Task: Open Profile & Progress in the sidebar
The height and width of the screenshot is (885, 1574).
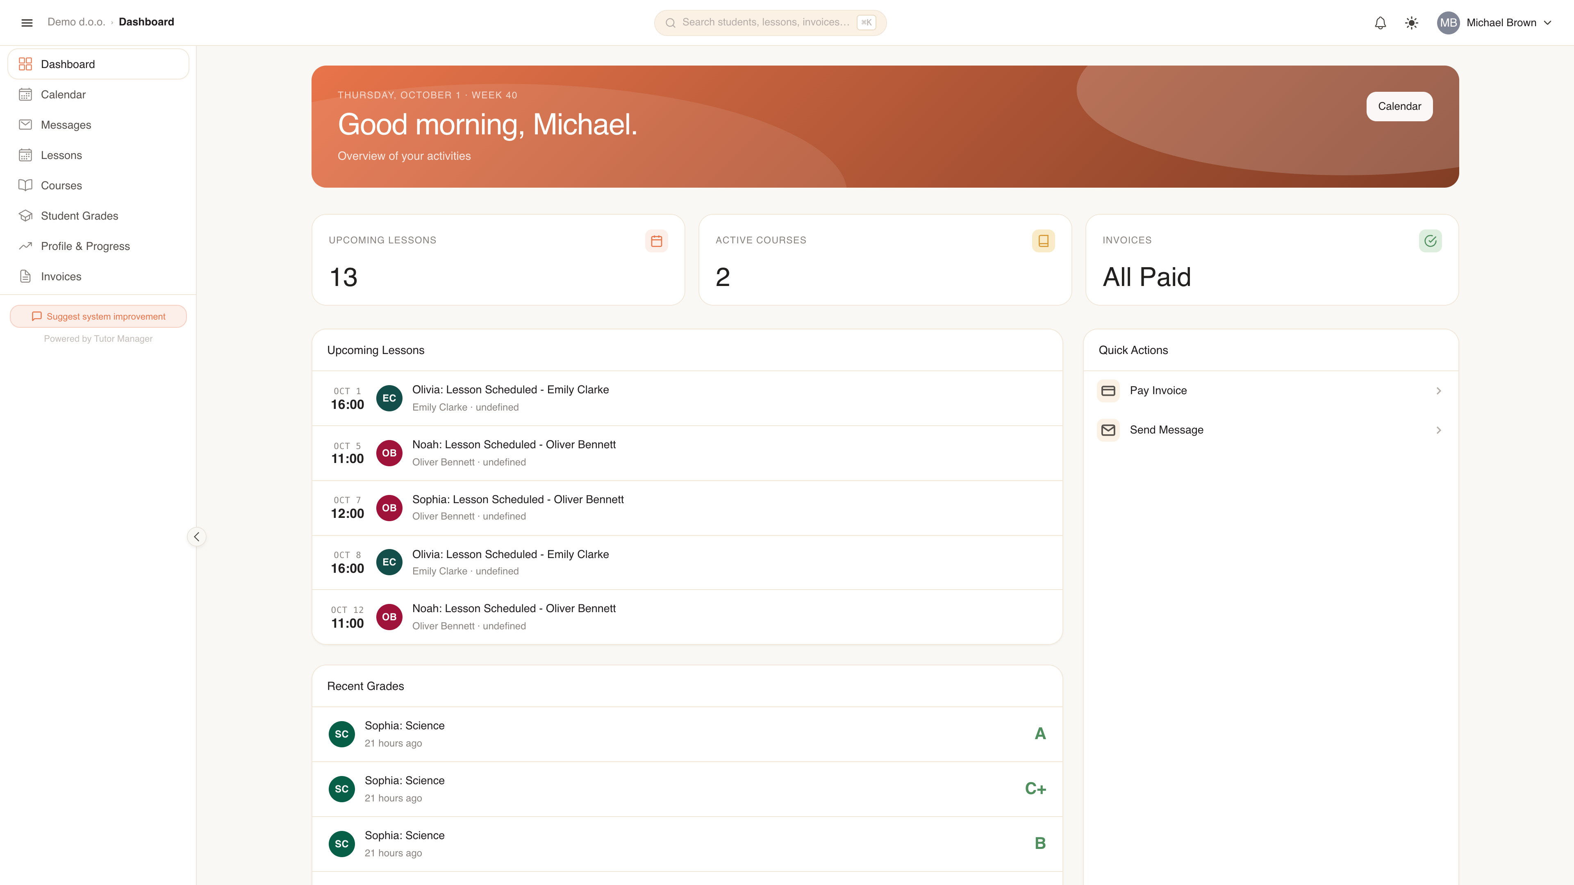Action: click(x=98, y=246)
